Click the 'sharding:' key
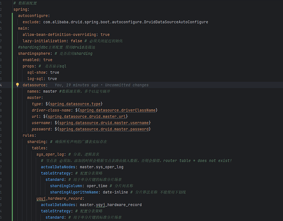 click(x=37, y=142)
